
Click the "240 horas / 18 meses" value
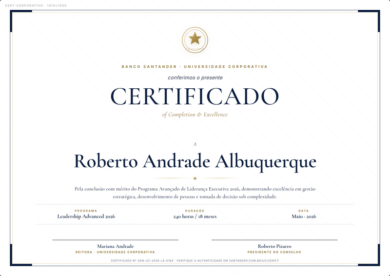tap(195, 217)
